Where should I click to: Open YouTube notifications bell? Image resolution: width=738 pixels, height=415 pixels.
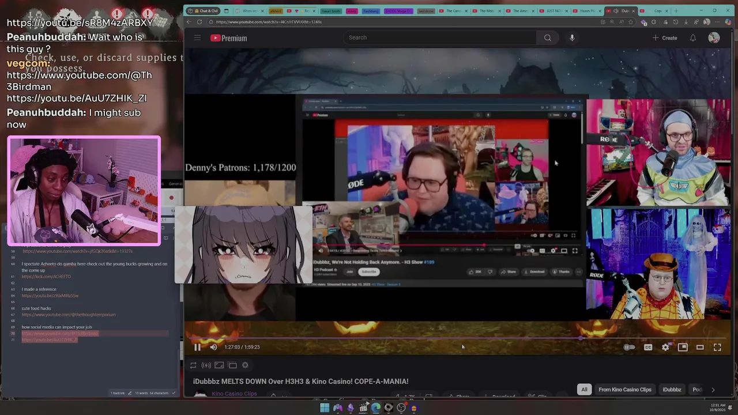pyautogui.click(x=693, y=38)
